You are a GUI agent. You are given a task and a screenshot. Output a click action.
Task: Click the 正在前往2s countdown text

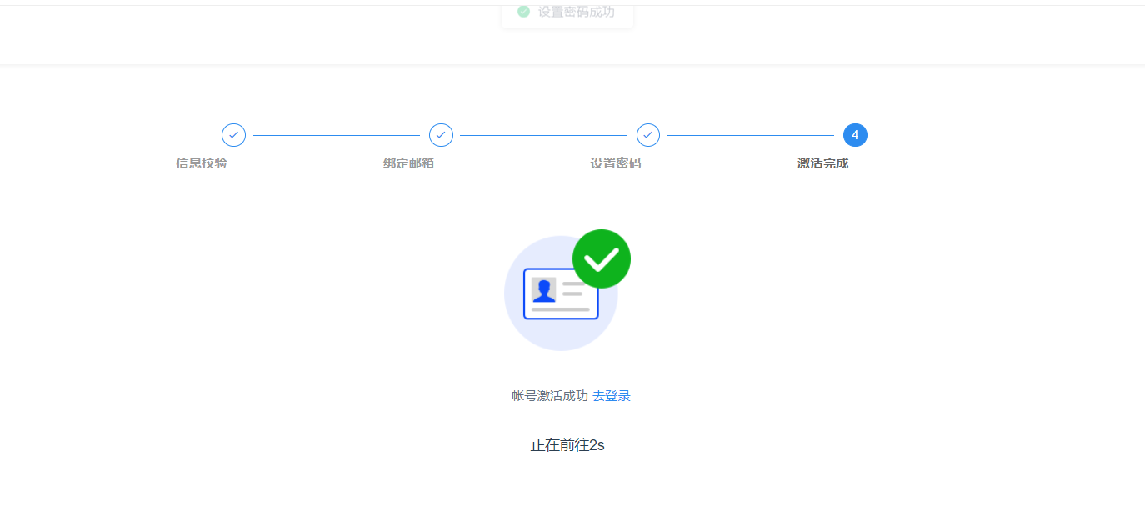click(x=567, y=445)
